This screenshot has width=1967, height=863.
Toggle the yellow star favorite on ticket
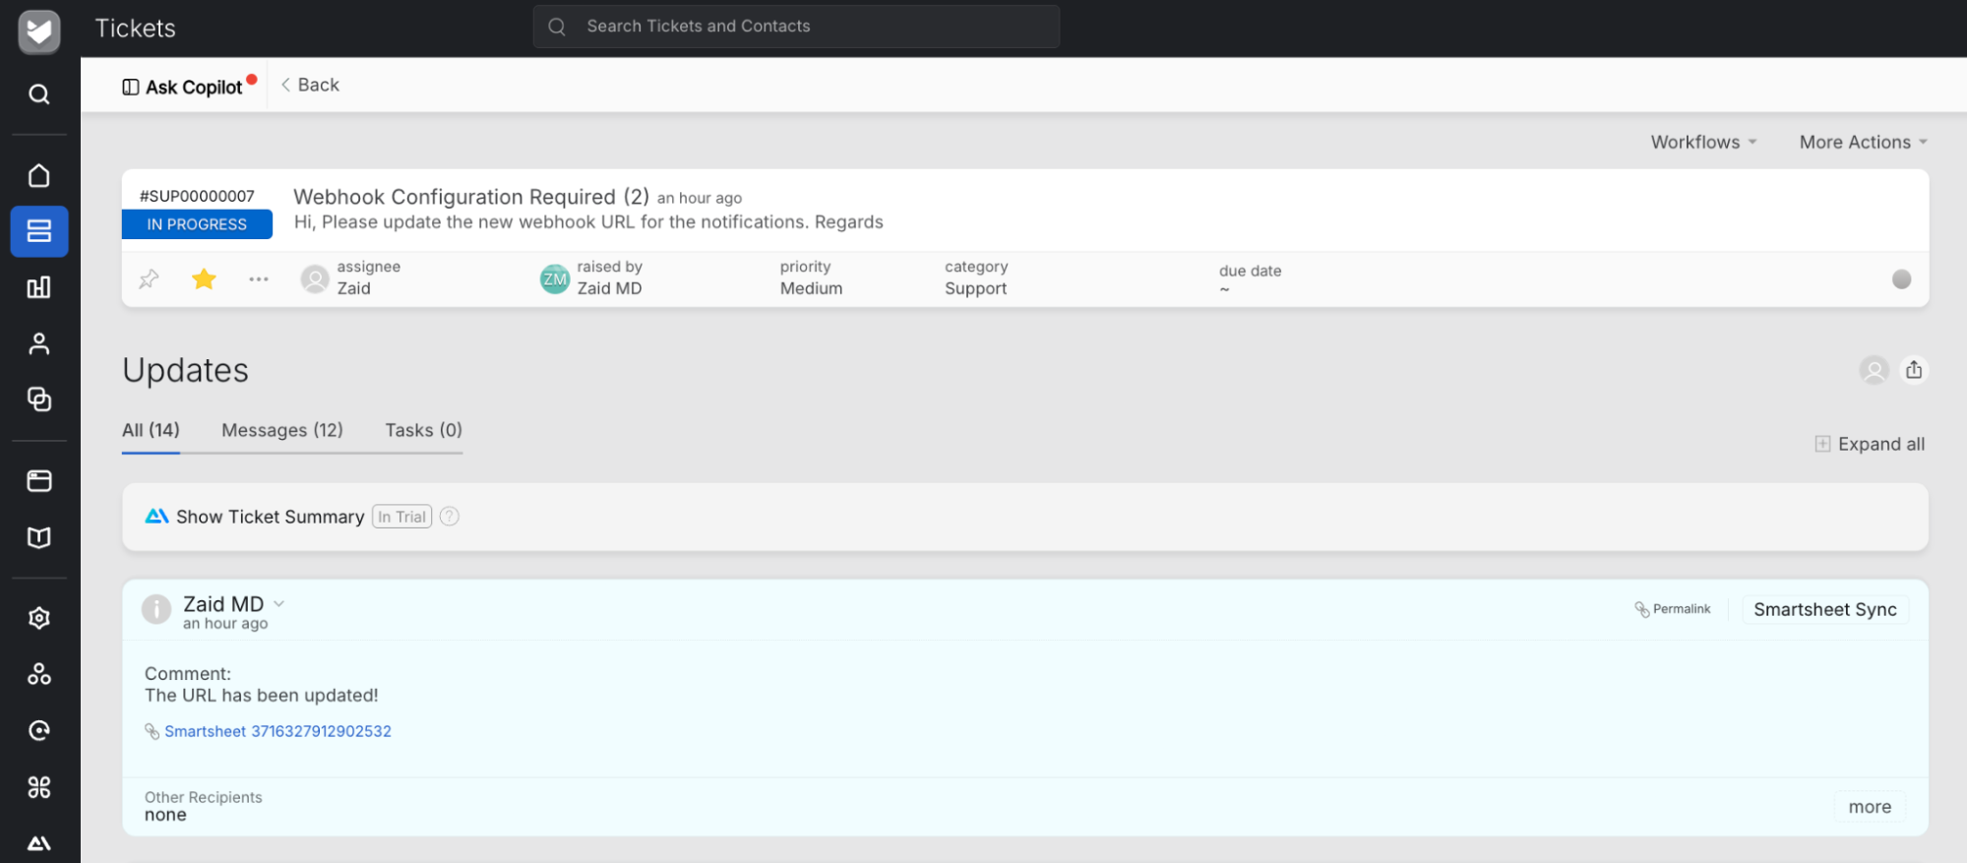point(204,279)
